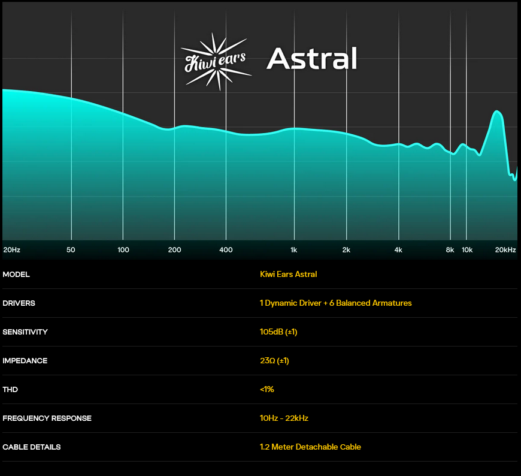Click the 50 frequency marker

coord(71,250)
